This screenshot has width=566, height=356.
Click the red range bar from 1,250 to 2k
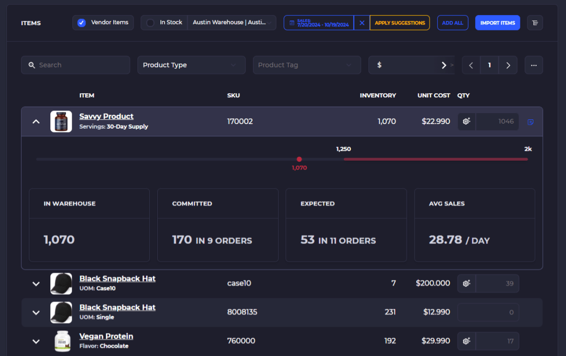(436, 159)
